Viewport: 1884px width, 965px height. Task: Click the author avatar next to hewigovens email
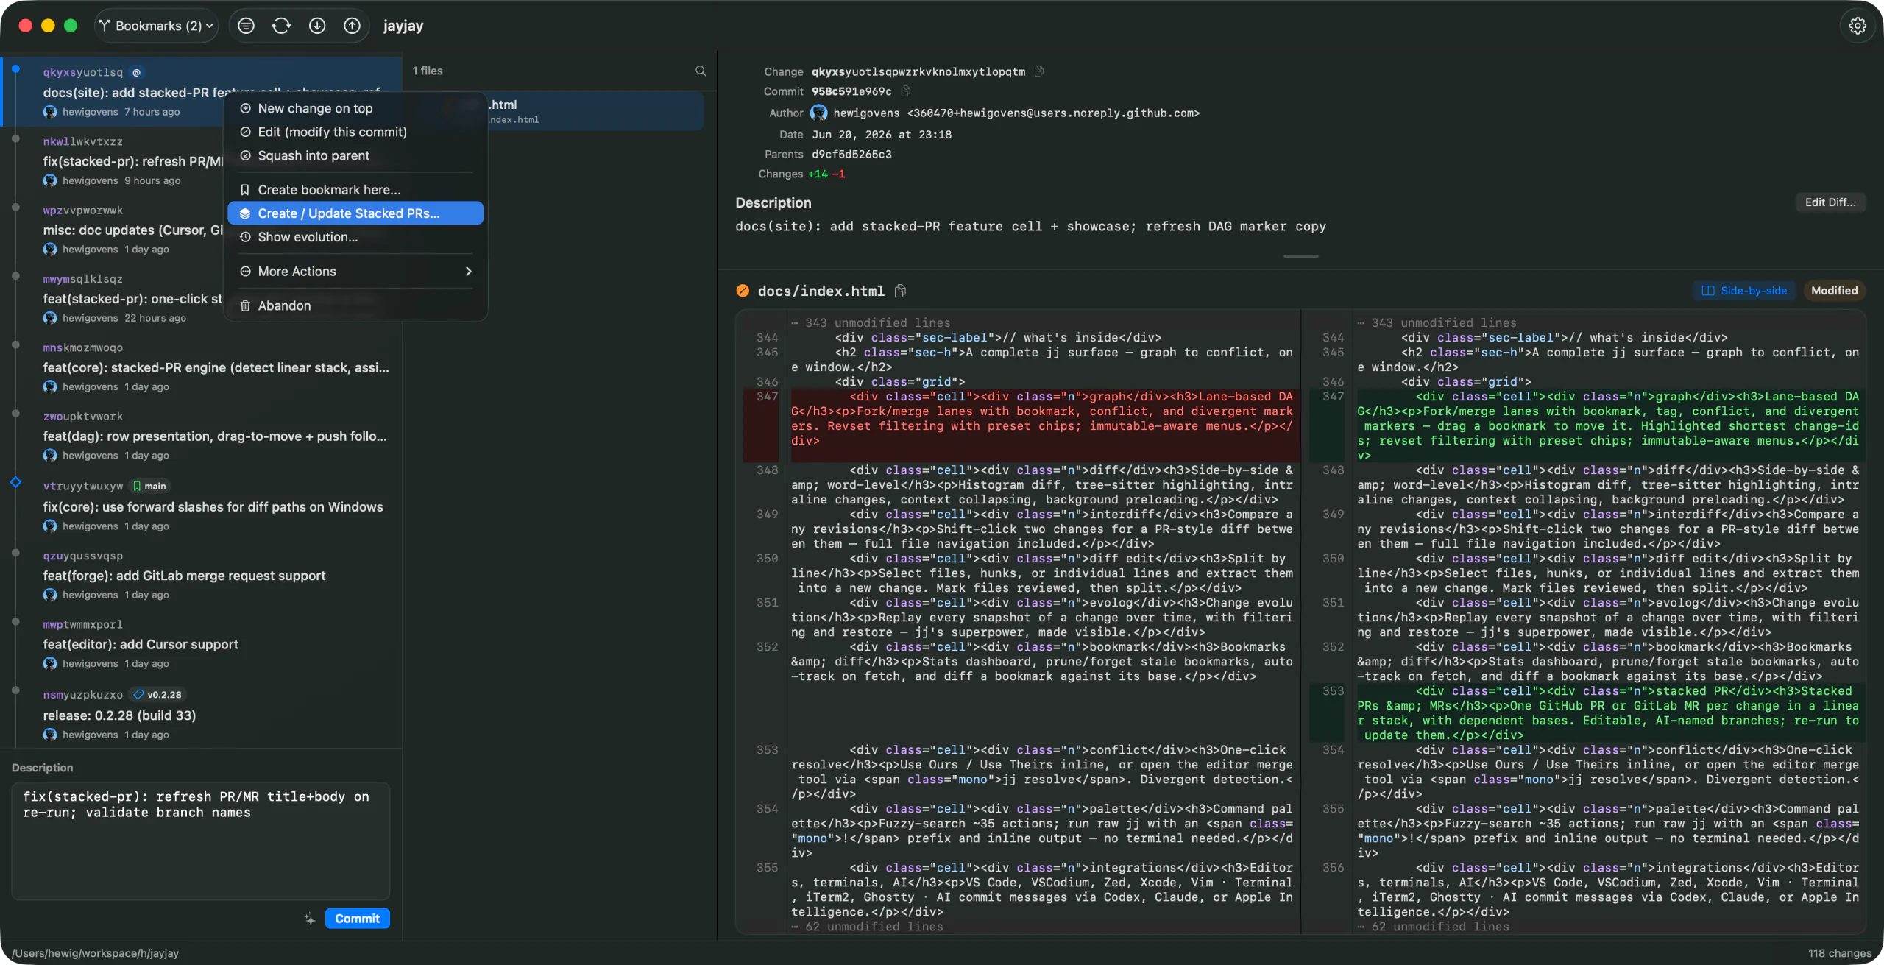818,113
